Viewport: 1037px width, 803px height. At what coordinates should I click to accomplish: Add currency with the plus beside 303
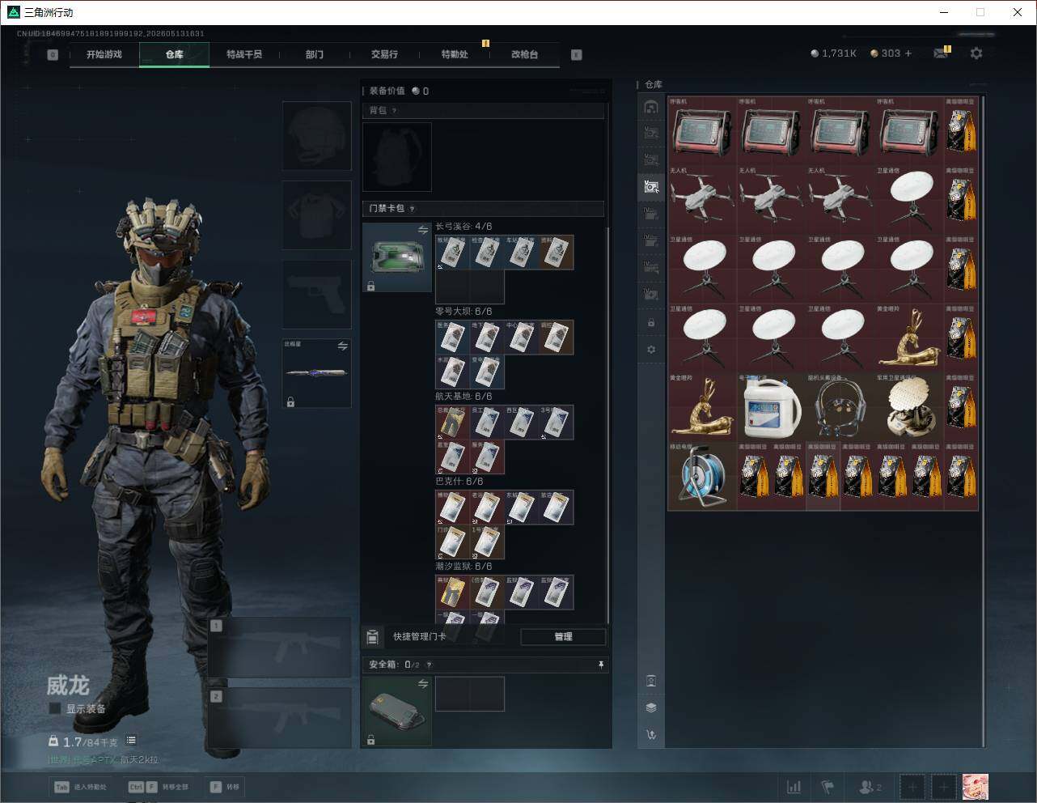point(908,53)
